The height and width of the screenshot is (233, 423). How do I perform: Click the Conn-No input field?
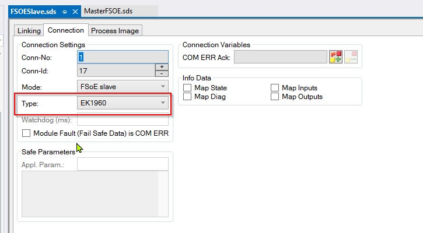point(123,57)
